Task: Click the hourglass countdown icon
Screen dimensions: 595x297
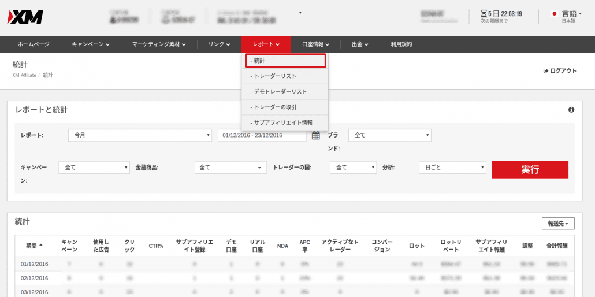Action: (484, 14)
